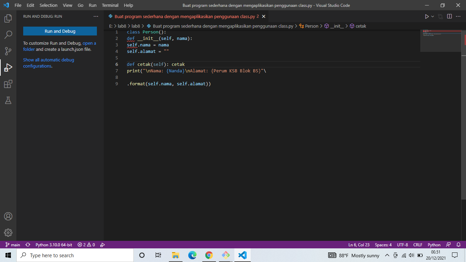
Task: Open Views and More Actions in Run panel
Action: point(96,16)
